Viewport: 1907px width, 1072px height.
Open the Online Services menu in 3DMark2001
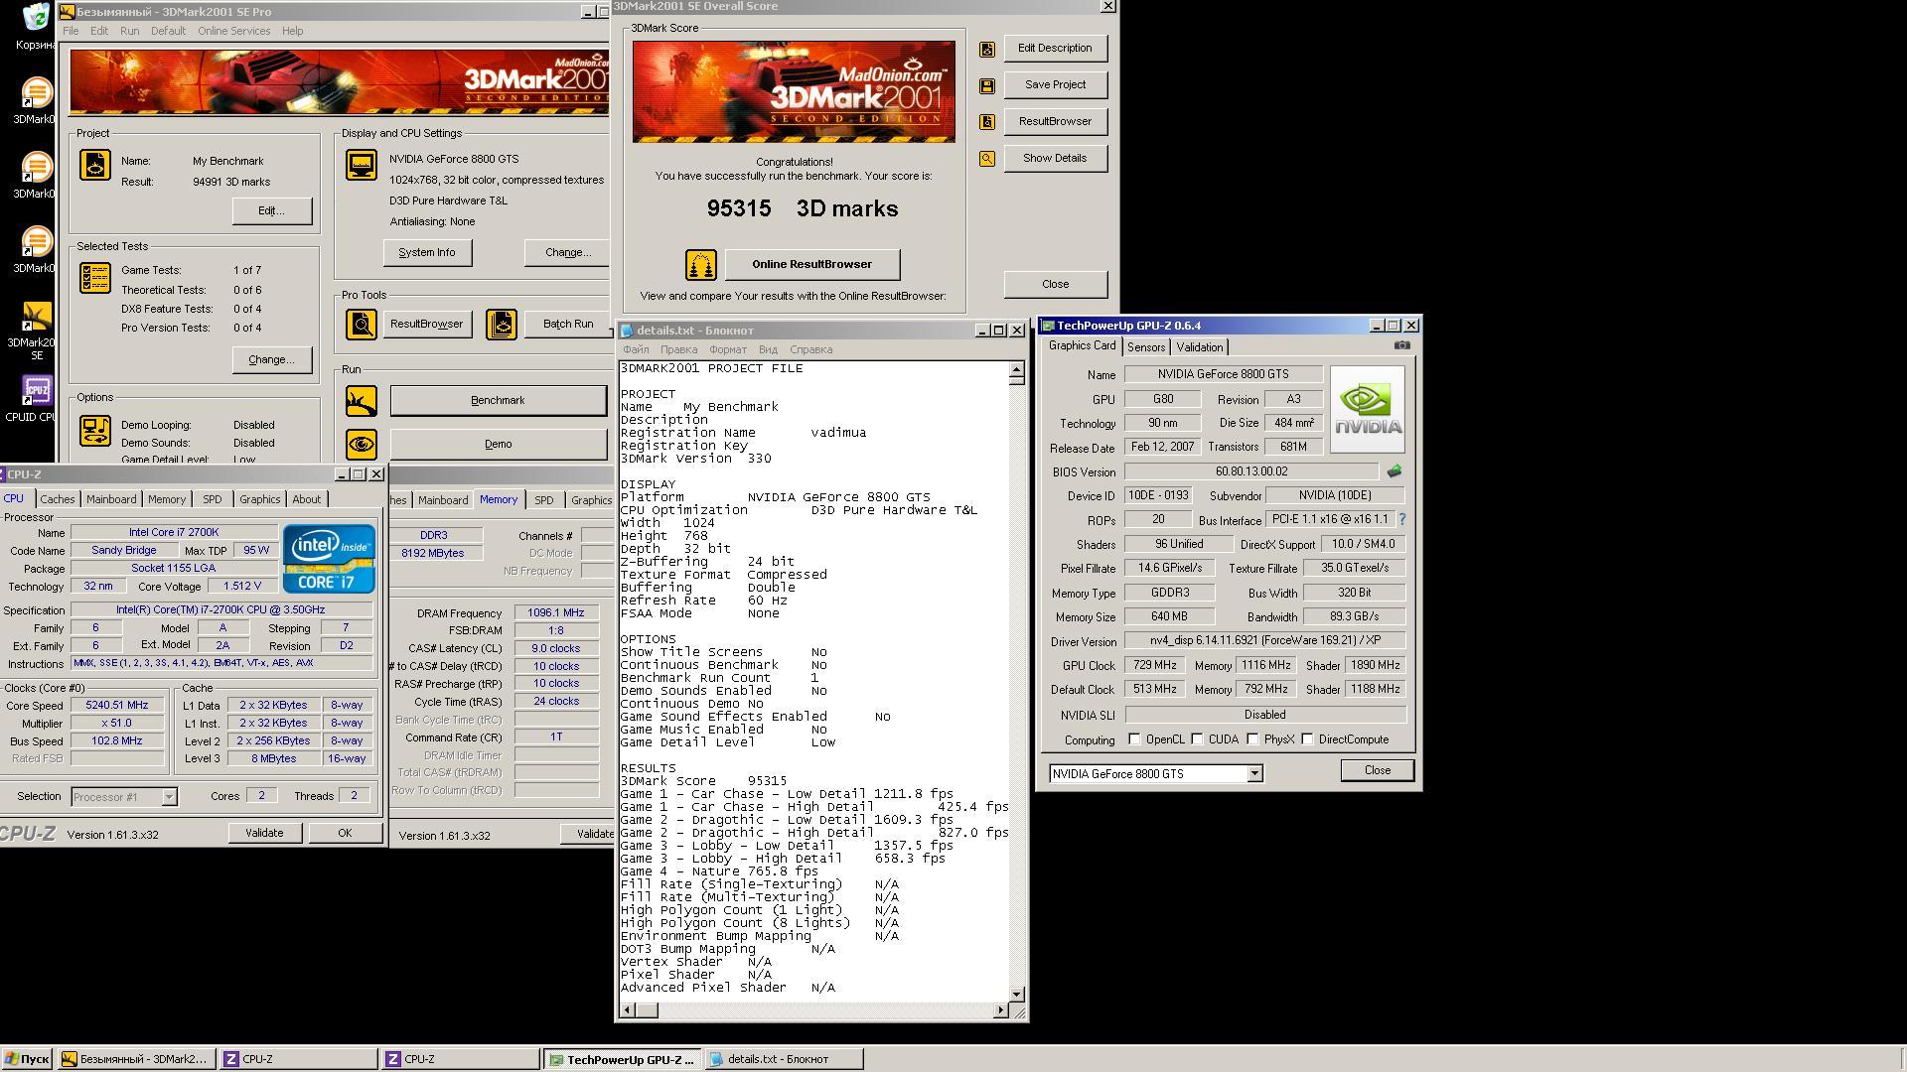click(x=233, y=31)
